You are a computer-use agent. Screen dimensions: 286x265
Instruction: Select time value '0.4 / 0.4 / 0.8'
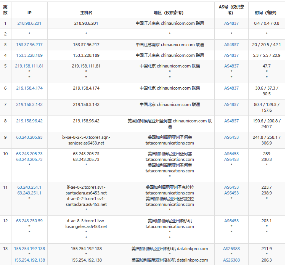[x=267, y=23]
